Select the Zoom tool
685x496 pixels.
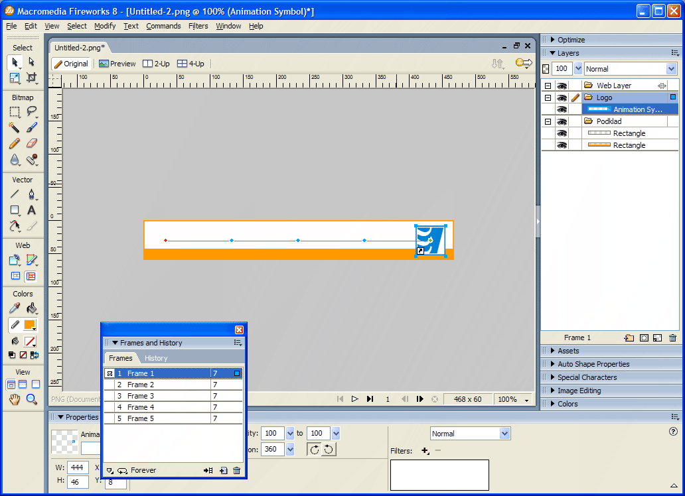coord(31,399)
